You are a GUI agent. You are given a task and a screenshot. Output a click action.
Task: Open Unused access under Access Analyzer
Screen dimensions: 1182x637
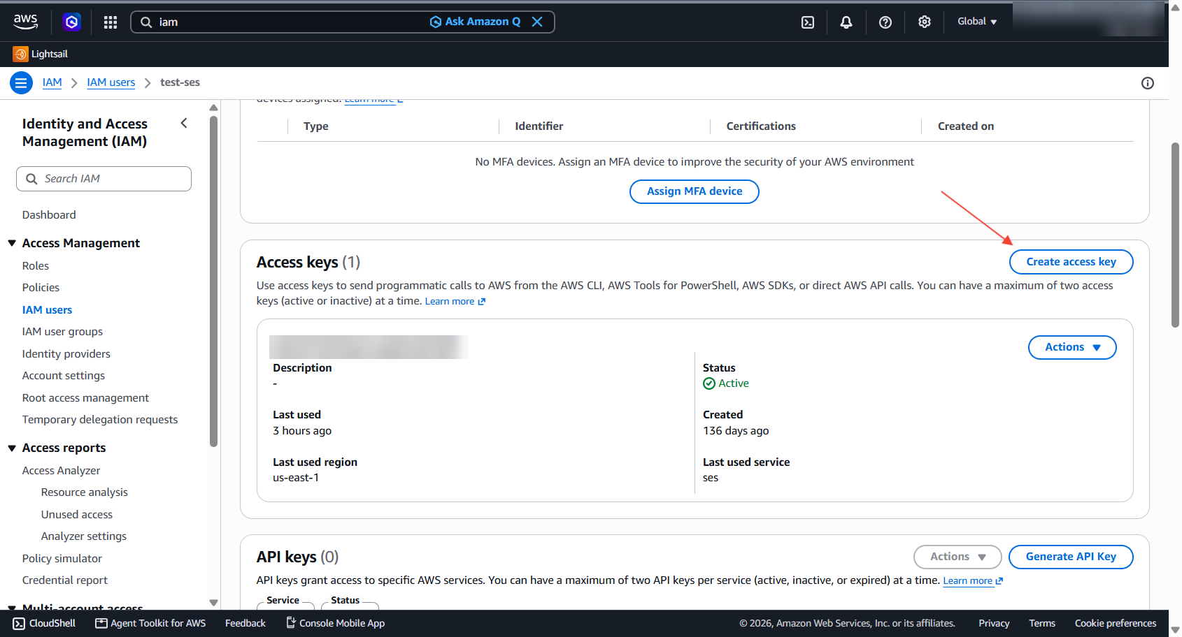[x=77, y=514]
